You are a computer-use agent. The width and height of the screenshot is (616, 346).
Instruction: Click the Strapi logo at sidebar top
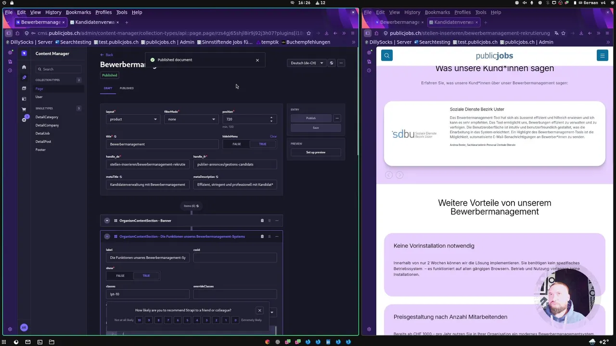[24, 53]
